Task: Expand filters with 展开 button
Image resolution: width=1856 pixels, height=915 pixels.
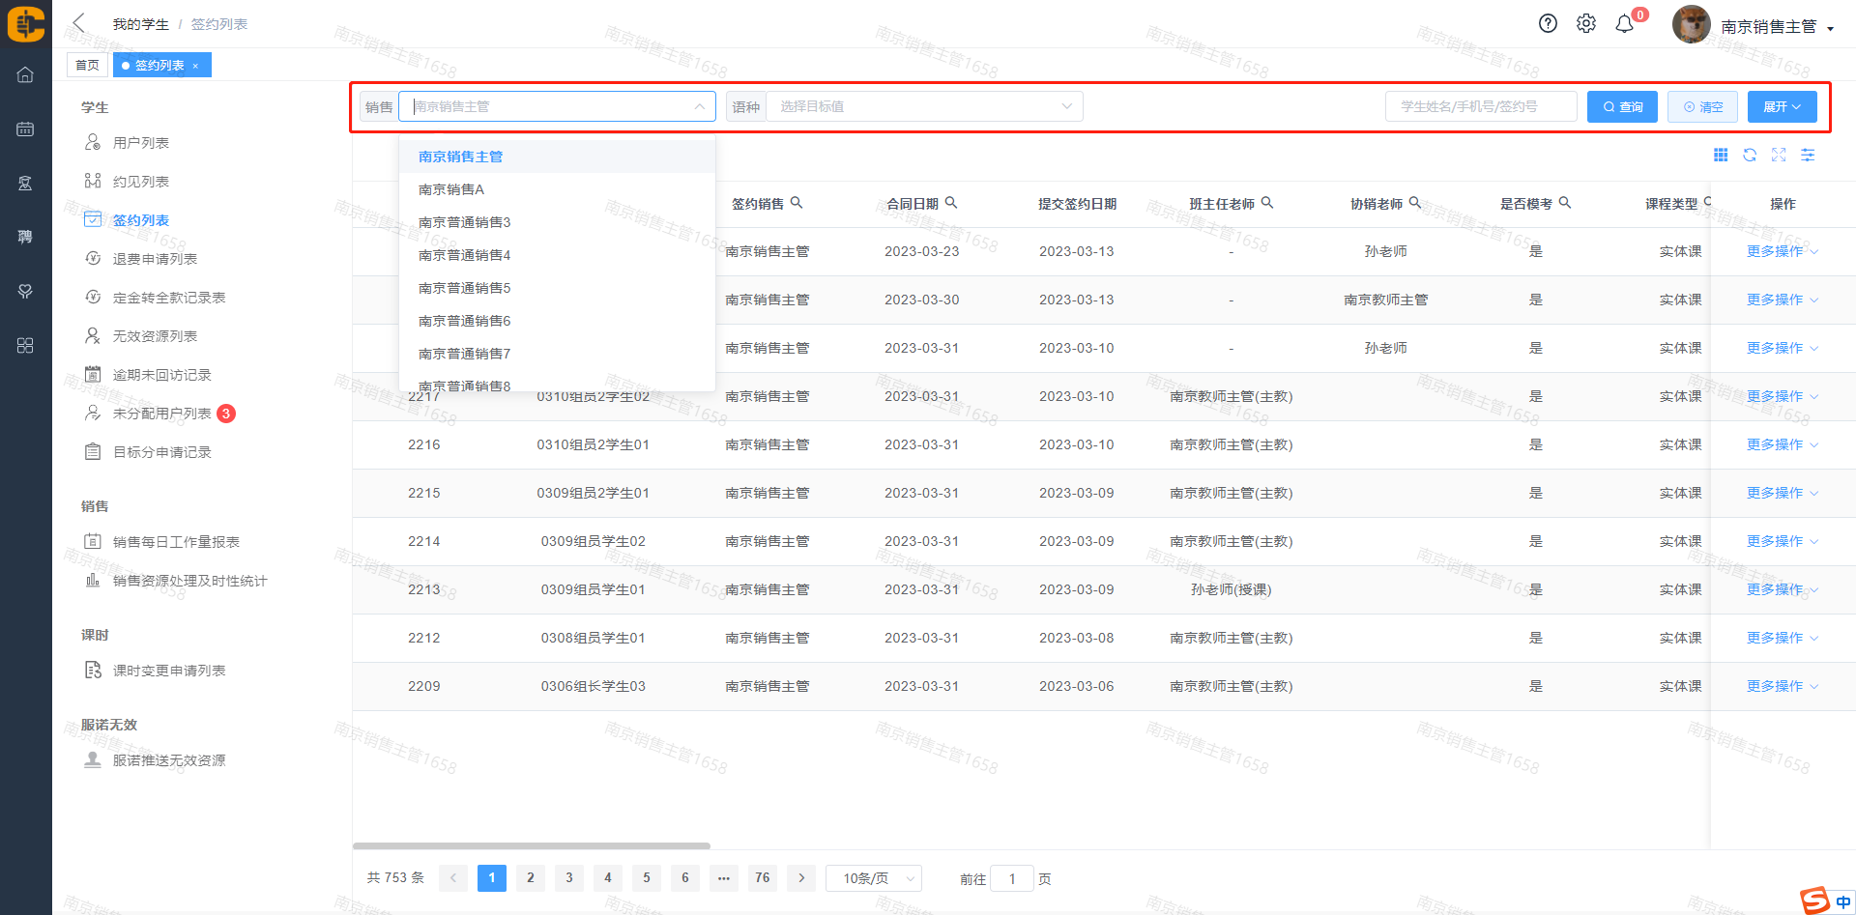Action: click(x=1782, y=106)
